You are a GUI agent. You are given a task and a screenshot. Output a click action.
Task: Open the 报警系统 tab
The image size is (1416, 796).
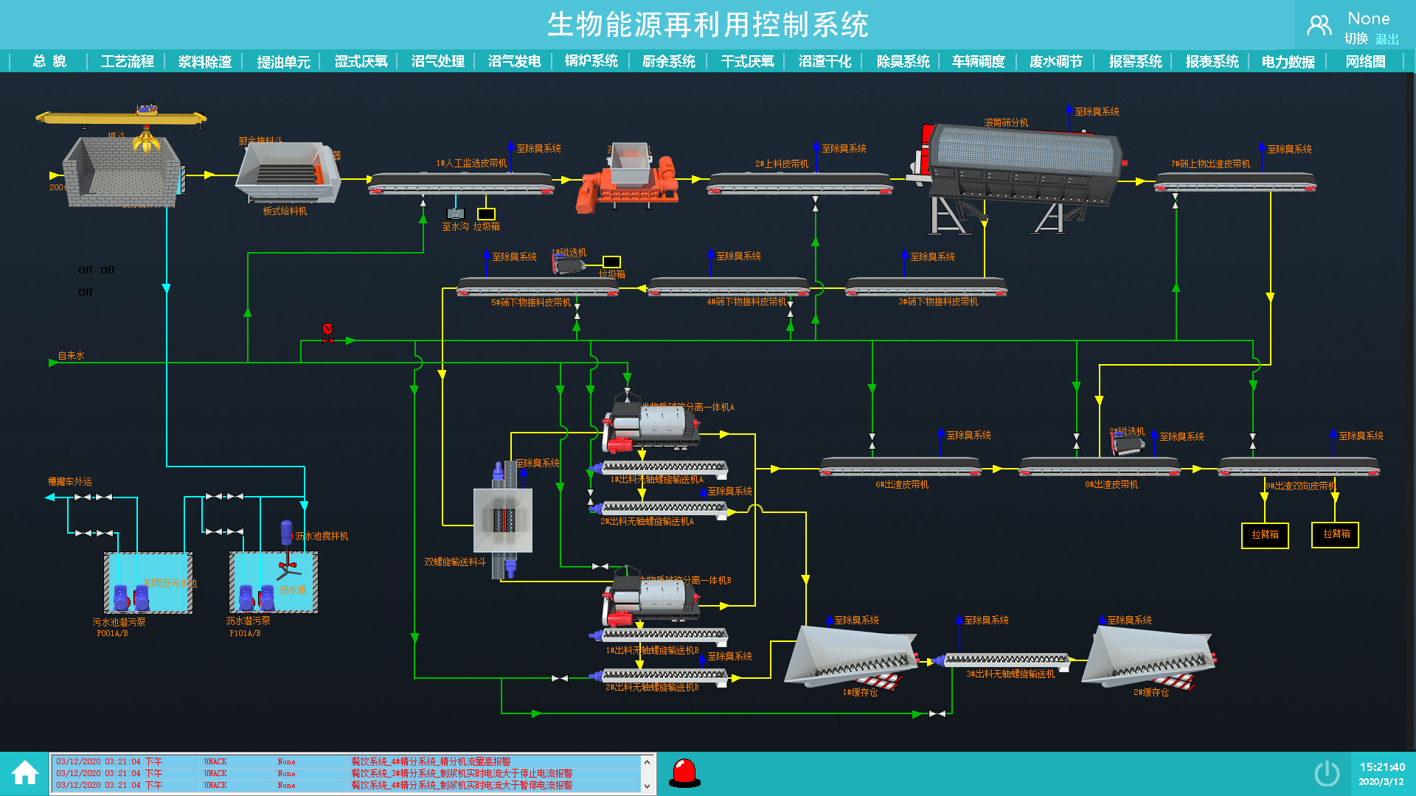pos(1135,61)
